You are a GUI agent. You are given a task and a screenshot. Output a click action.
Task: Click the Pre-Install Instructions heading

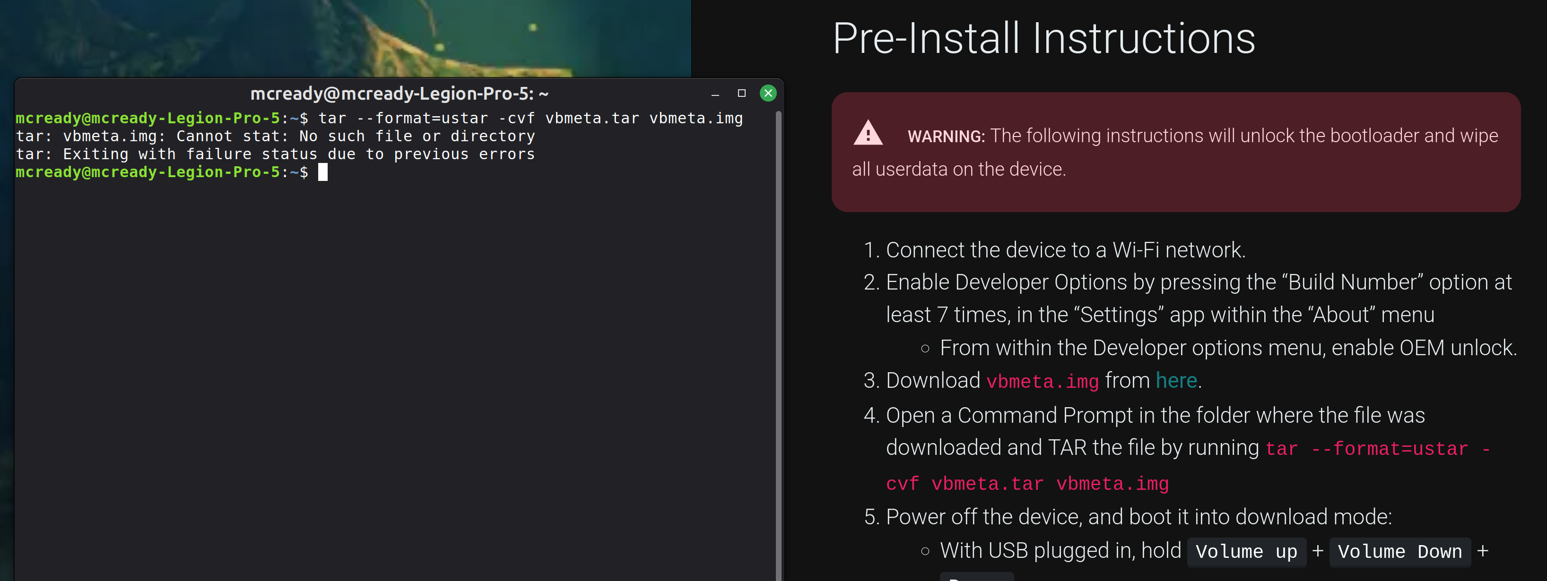point(1043,38)
